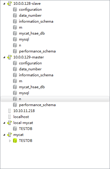Screen dimensions: 110x169
Task: Collapse the local-mycat connection node
Action: click(4, 123)
